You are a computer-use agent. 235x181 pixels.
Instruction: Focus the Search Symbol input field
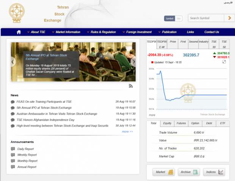coord(206,18)
